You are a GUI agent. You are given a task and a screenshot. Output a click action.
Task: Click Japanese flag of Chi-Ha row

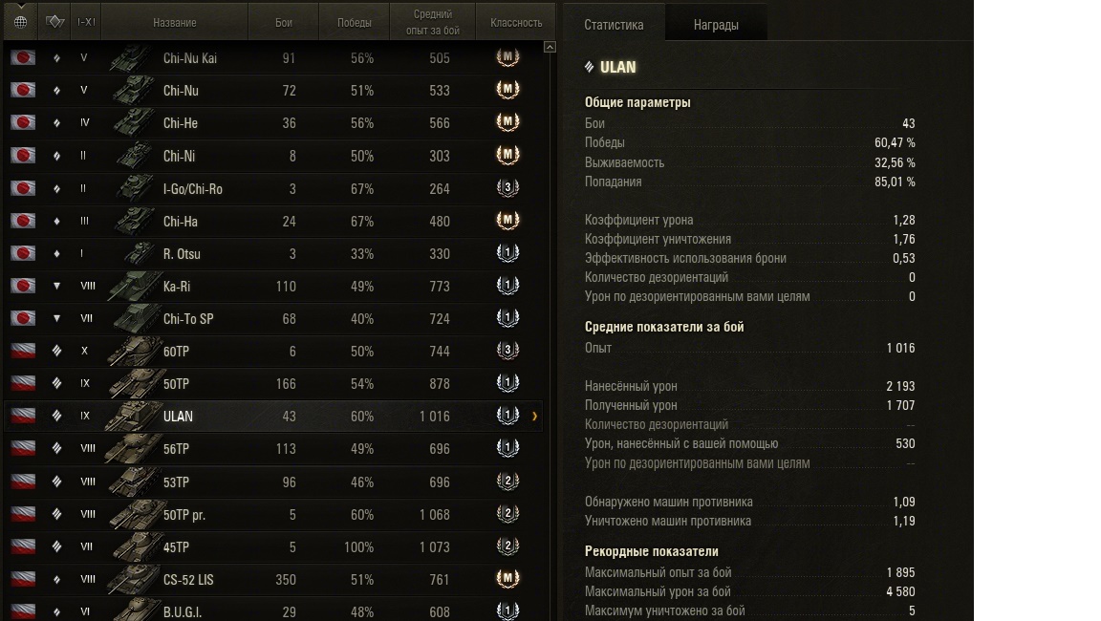coord(23,221)
